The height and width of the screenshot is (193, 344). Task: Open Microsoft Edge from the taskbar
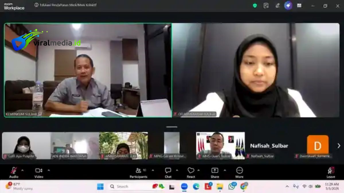coord(196,186)
